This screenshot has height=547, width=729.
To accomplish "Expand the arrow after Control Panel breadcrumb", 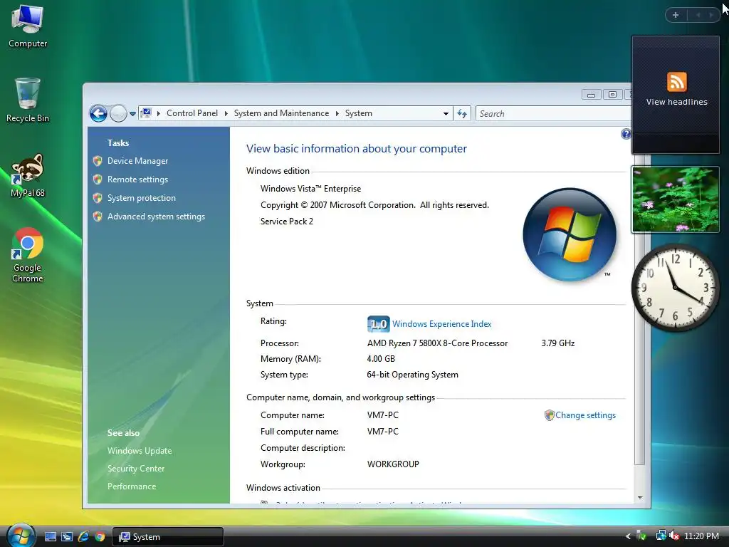I will (226, 113).
